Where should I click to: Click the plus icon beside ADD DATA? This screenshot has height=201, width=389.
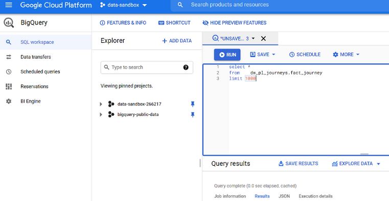click(164, 41)
